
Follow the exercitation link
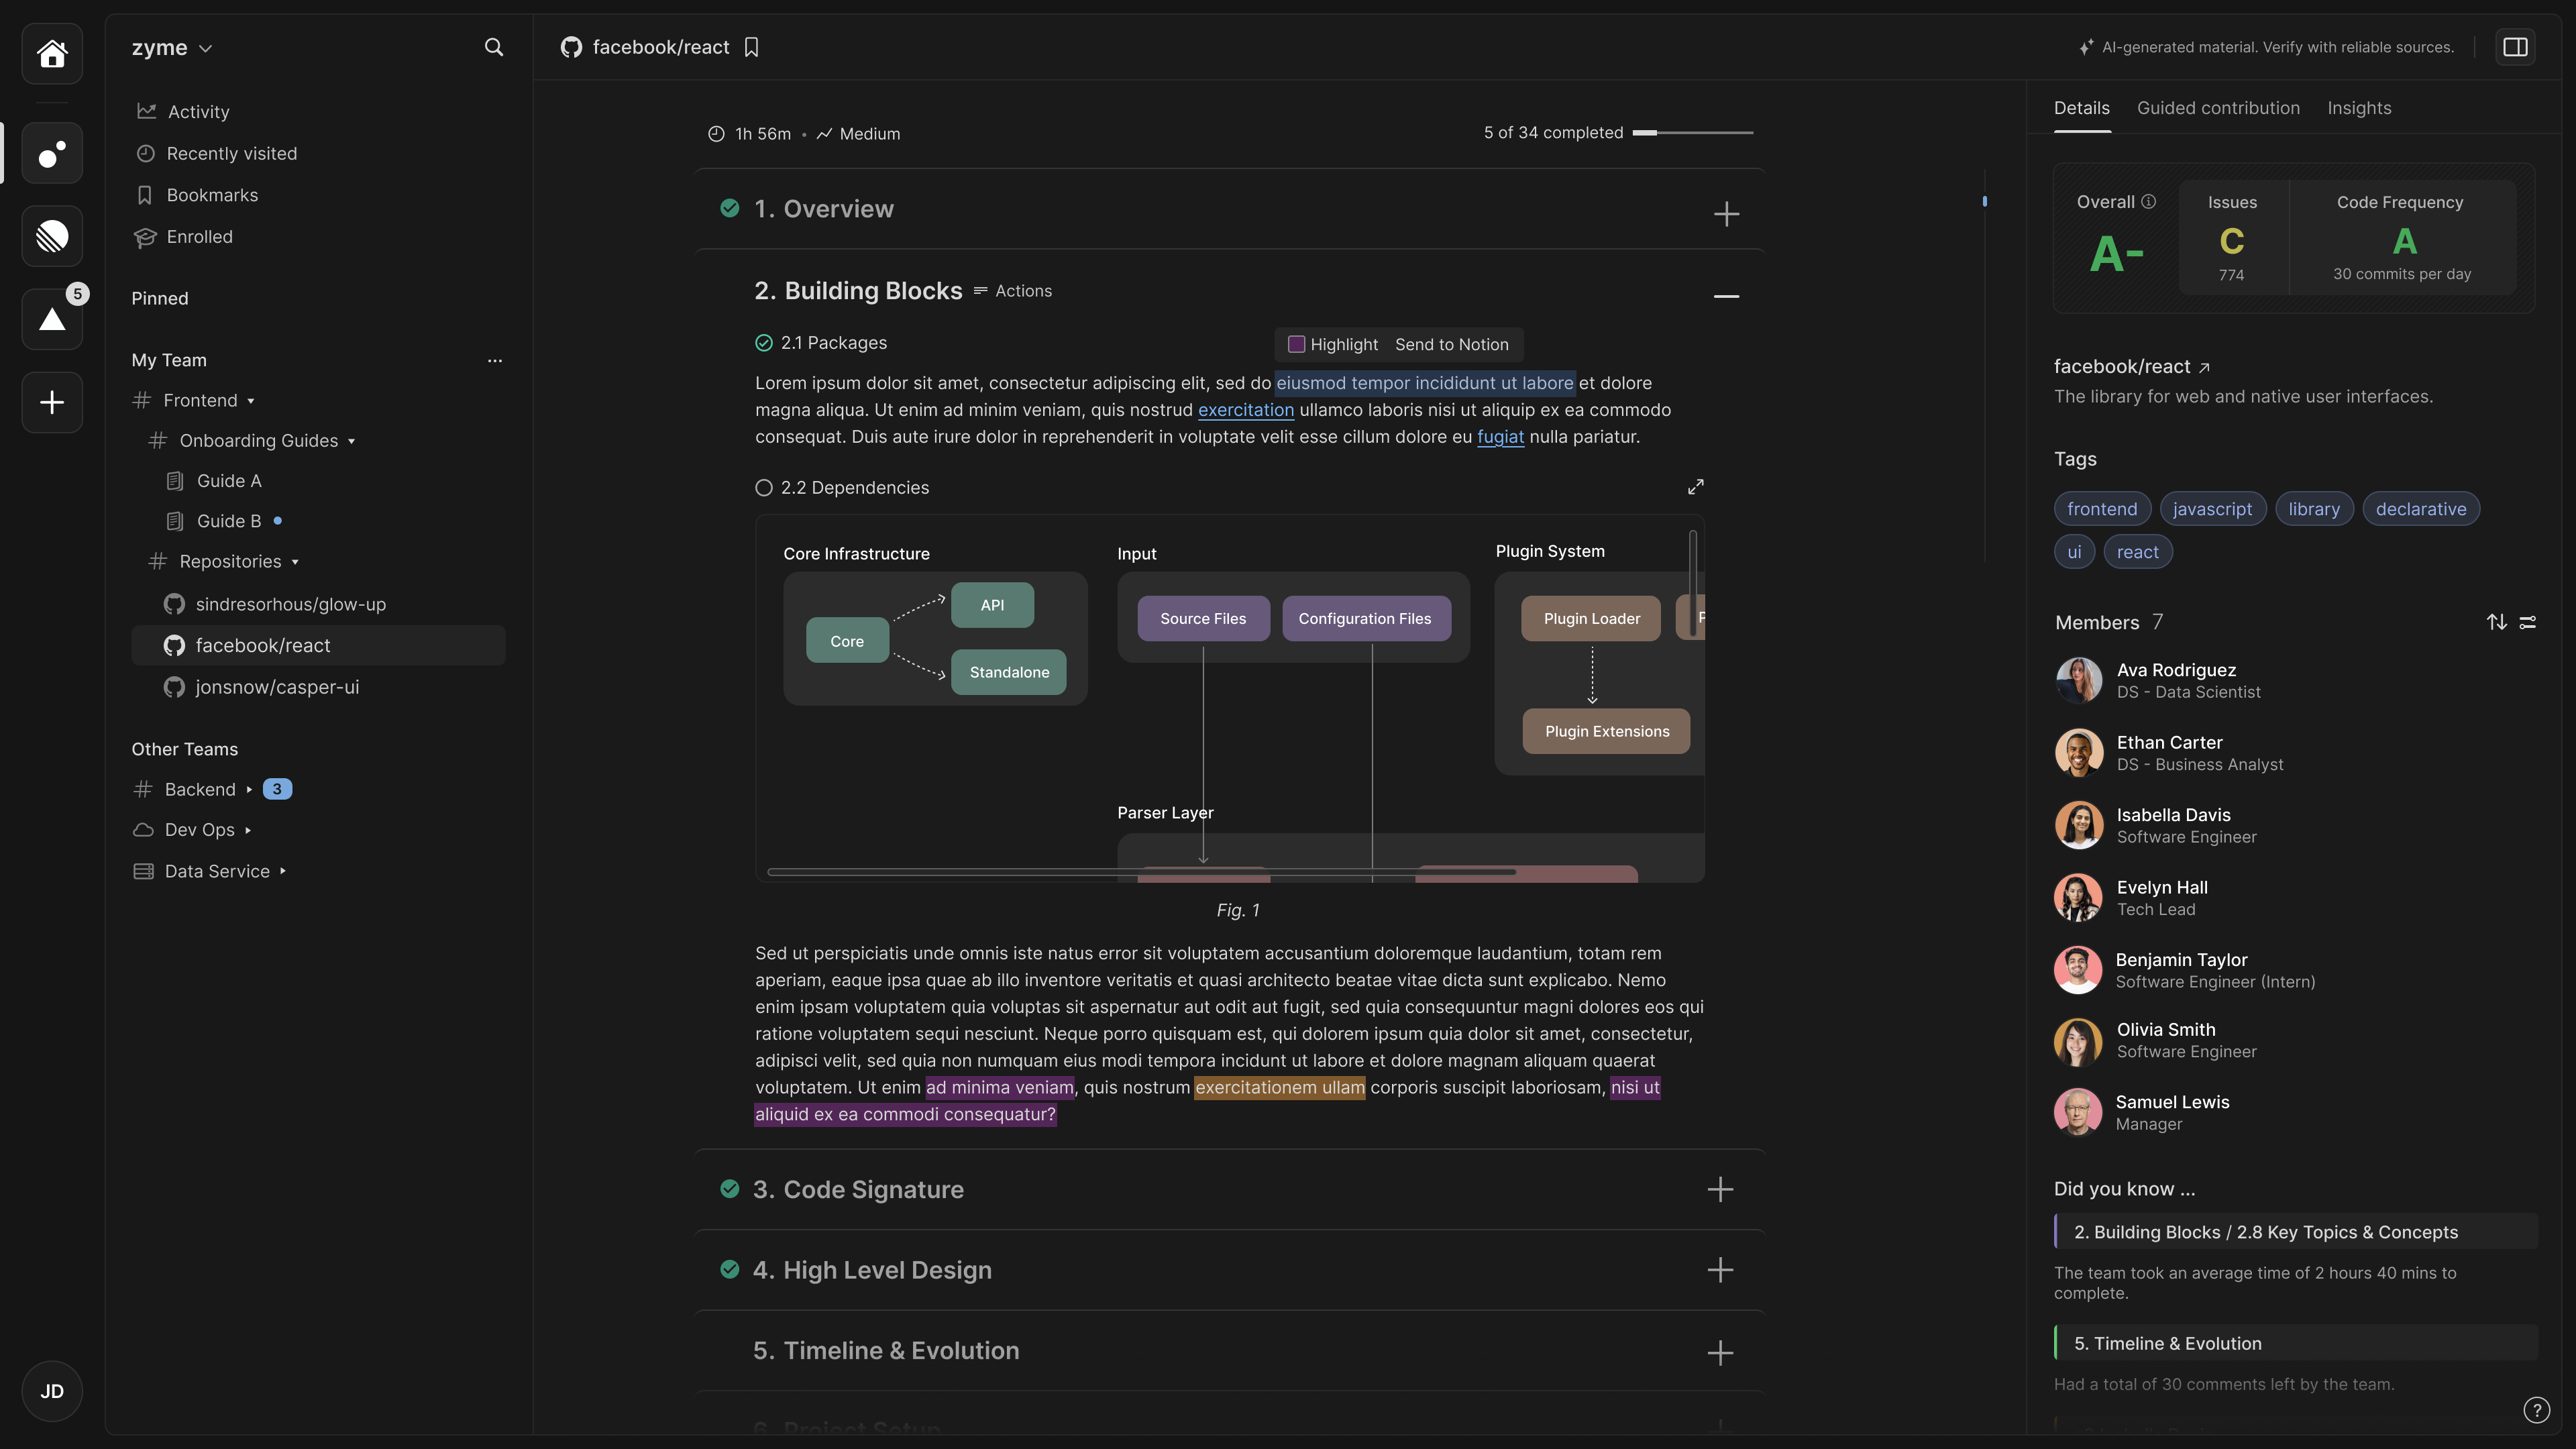(x=1246, y=410)
